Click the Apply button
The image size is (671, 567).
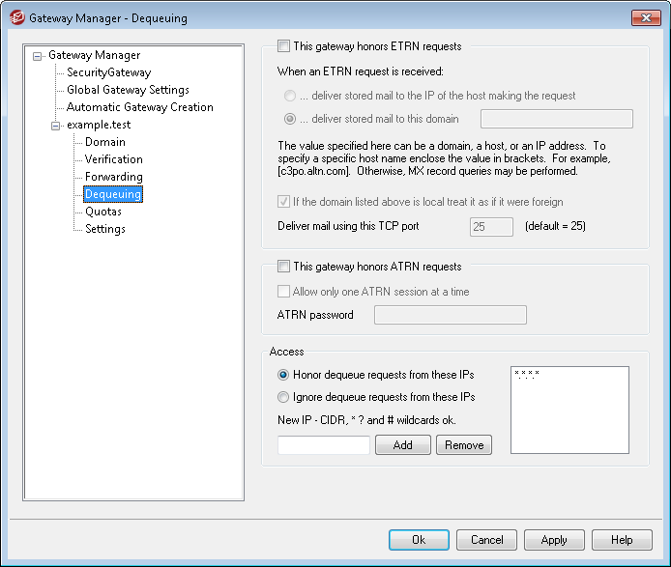(554, 540)
